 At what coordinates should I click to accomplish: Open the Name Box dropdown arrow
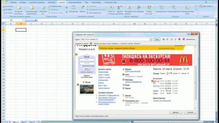(23, 20)
